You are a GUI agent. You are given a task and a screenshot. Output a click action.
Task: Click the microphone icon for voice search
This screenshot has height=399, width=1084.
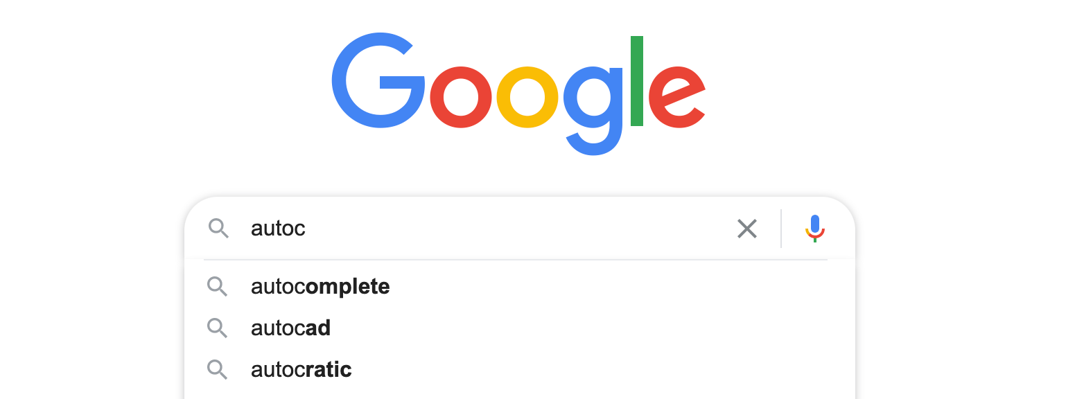click(x=815, y=229)
